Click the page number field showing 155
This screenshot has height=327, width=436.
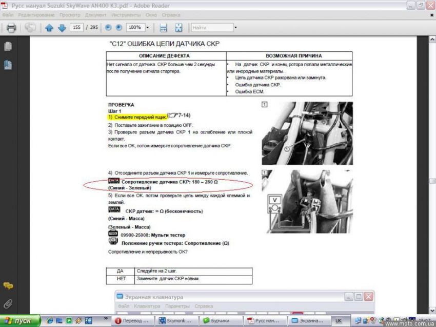click(x=76, y=27)
